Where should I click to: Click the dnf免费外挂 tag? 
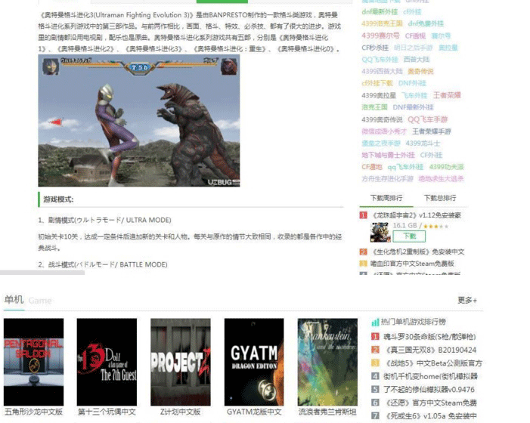[x=426, y=23]
